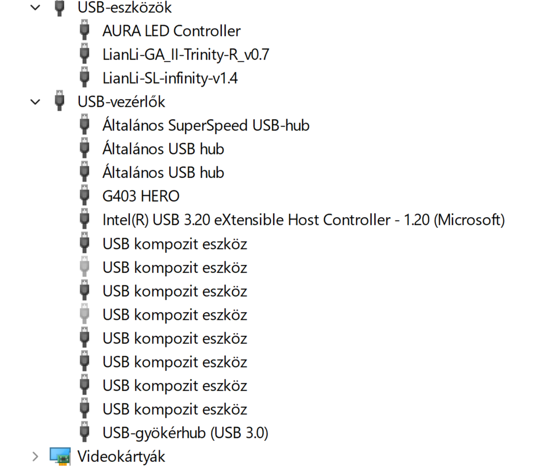Click the LianLi-SL-infinity-v1.4 USB icon

click(x=84, y=78)
